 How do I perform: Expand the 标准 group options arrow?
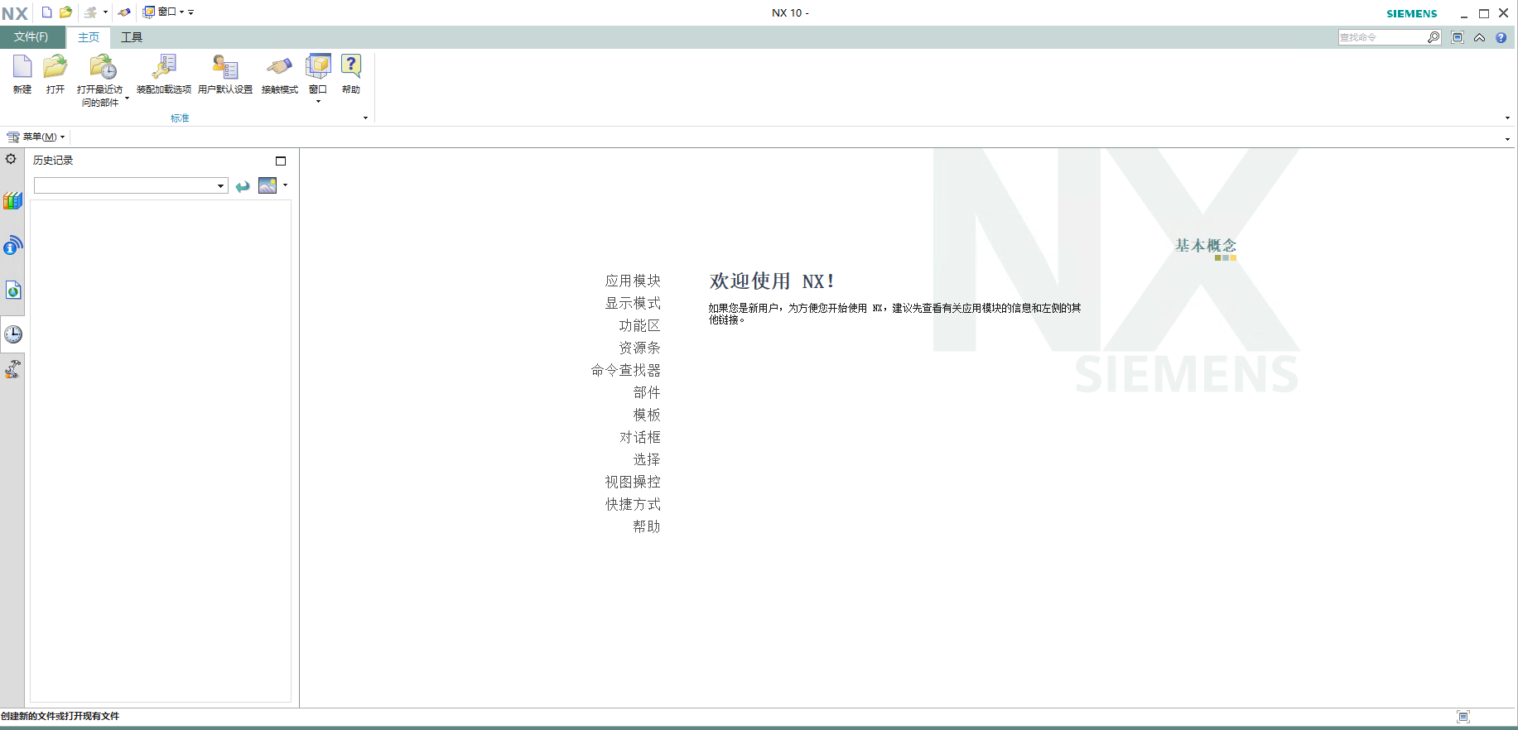pyautogui.click(x=365, y=118)
